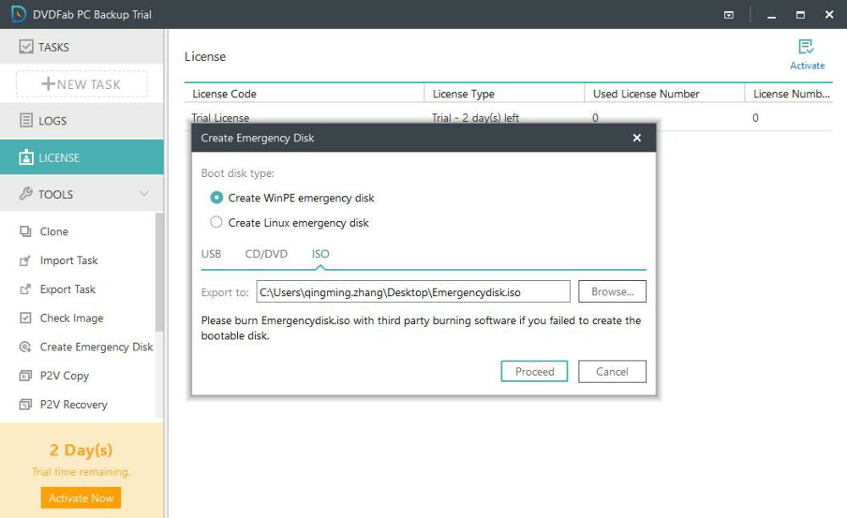Click the Tasks checklist icon
847x518 pixels.
click(26, 47)
